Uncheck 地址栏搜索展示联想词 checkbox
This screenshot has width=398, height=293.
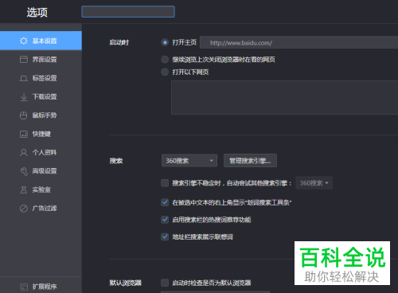click(165, 236)
